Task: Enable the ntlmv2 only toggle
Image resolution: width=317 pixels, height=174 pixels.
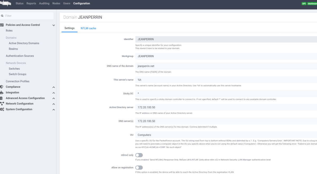Action: click(139, 155)
